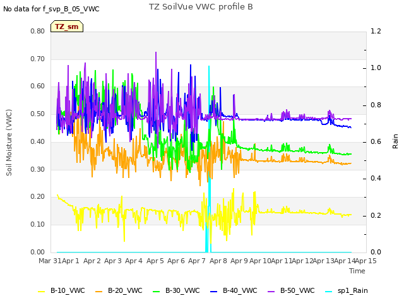Click the 'No data for f_svp_B_05_VWC' message
Viewport: 404px width, 303px height.
(x=51, y=9)
